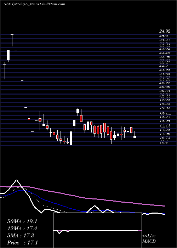Click the 16.4 bottom price label
The height and width of the screenshot is (248, 177).
click(x=164, y=142)
